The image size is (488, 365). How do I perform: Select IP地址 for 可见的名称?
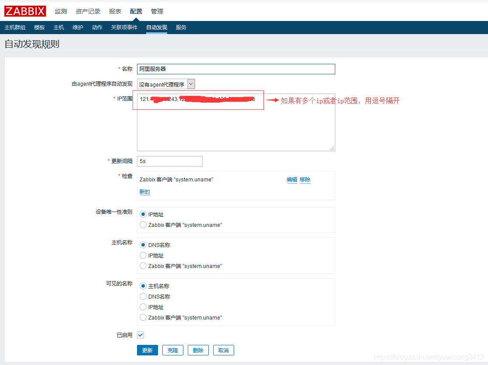(143, 307)
